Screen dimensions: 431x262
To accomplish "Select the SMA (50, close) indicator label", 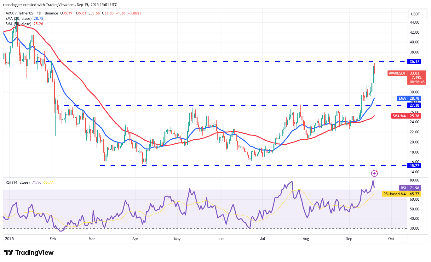I will [18, 24].
